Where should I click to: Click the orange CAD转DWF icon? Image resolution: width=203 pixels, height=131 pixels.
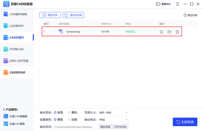[x=6, y=72]
